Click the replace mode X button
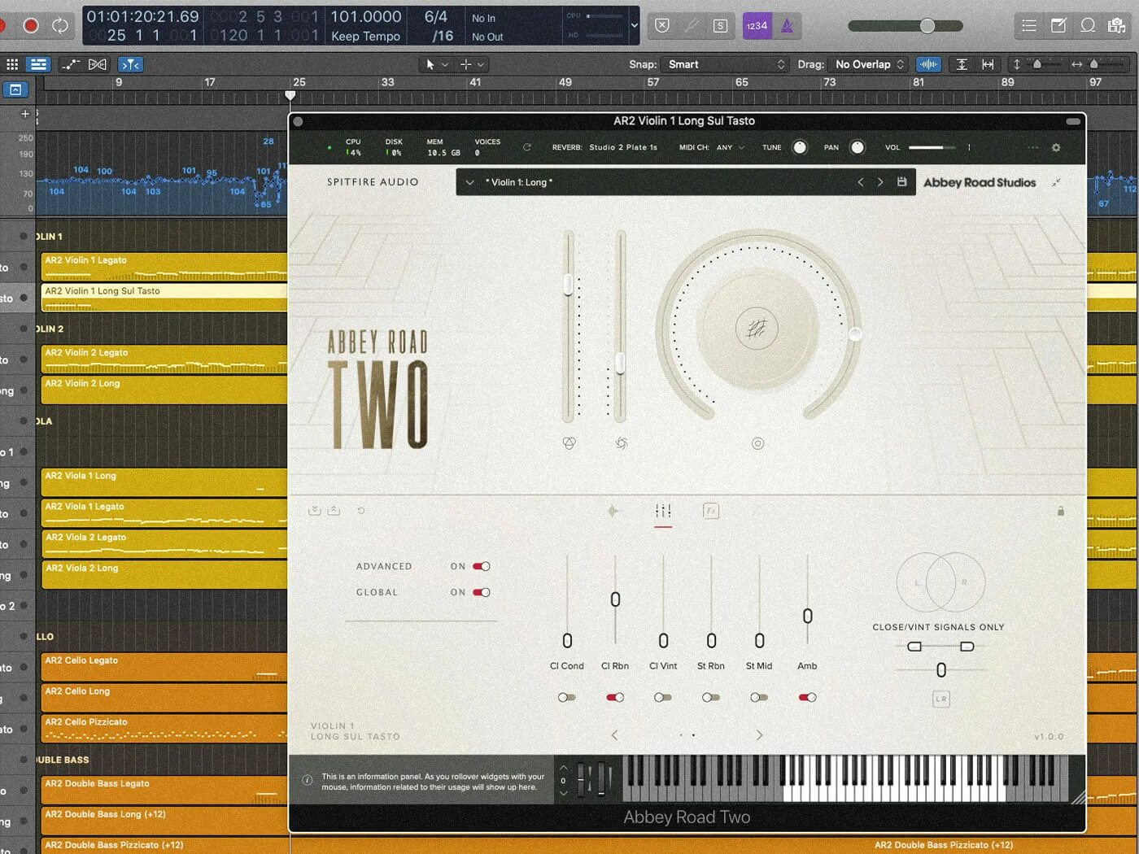Image resolution: width=1139 pixels, height=854 pixels. pos(662,25)
